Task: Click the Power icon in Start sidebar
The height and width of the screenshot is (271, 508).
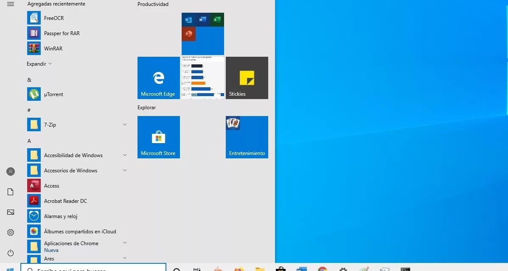Action: pyautogui.click(x=10, y=252)
